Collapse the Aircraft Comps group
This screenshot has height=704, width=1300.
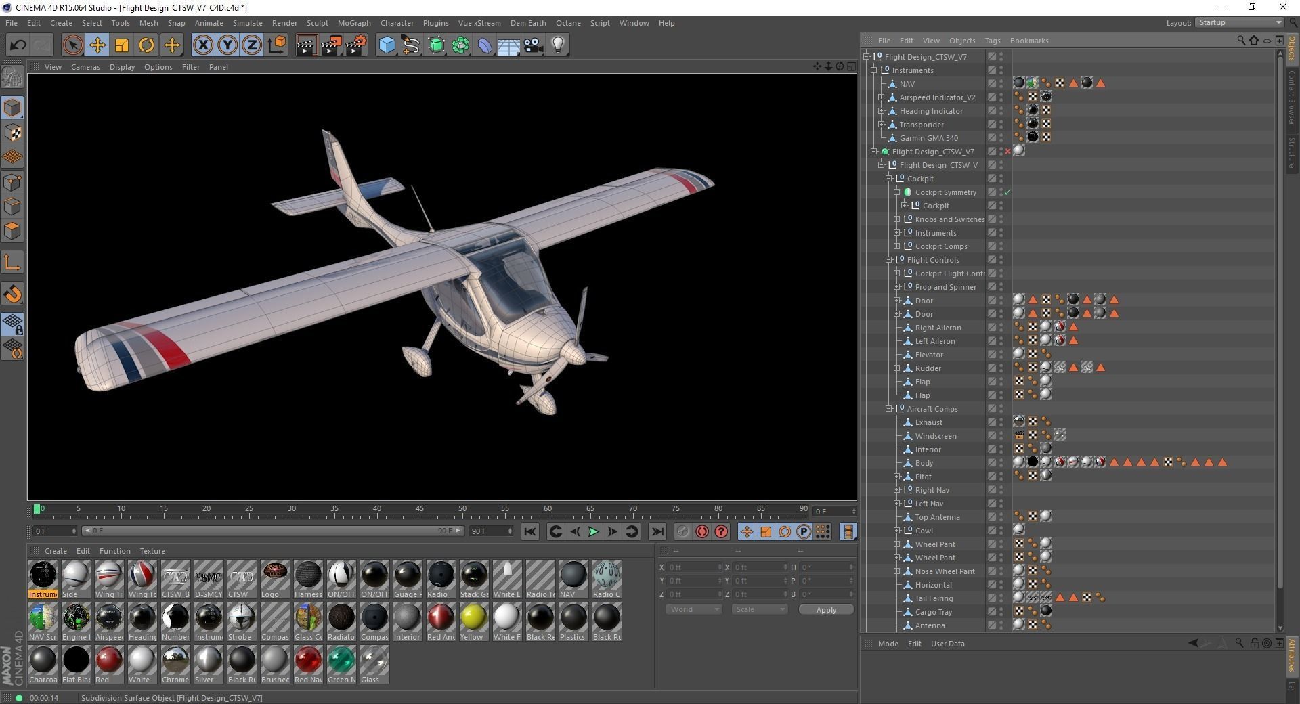coord(889,409)
